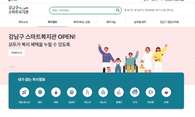Open the 복지서비스 신청 menu
This screenshot has width=195, height=117.
pos(81,22)
